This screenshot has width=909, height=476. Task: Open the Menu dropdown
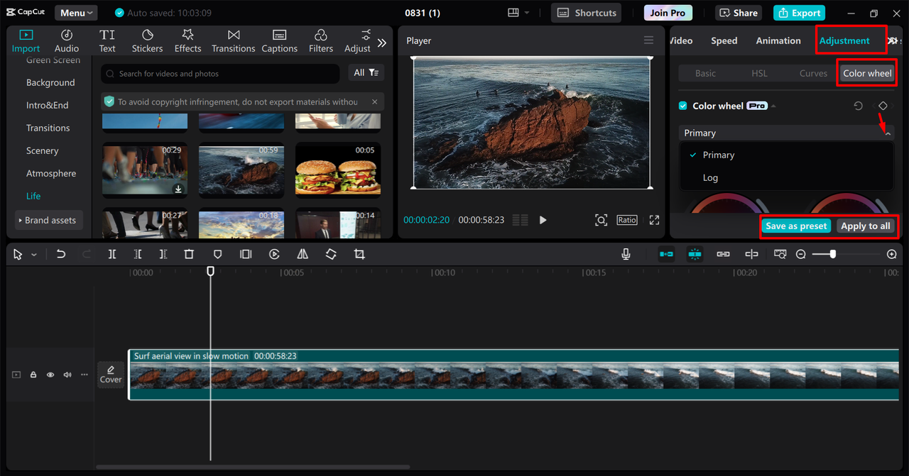pyautogui.click(x=77, y=13)
